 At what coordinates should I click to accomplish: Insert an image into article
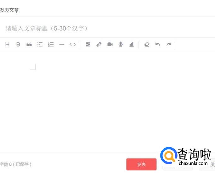coord(88,44)
